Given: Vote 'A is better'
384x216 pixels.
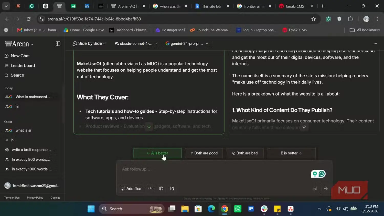Looking at the screenshot, I should (x=157, y=153).
